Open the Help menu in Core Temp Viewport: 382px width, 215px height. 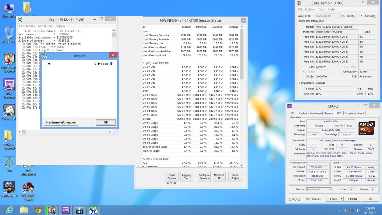pos(331,10)
